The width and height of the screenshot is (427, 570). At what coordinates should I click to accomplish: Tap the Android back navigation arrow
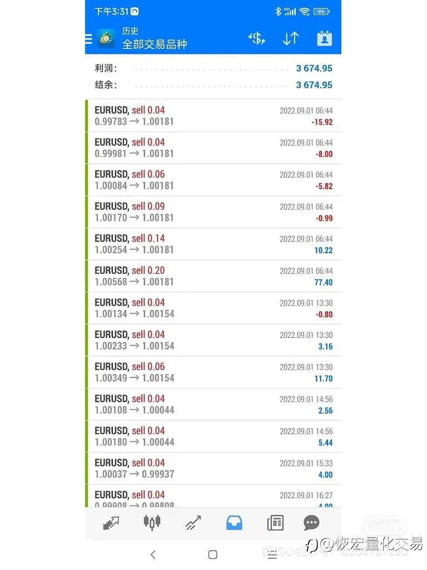153,554
